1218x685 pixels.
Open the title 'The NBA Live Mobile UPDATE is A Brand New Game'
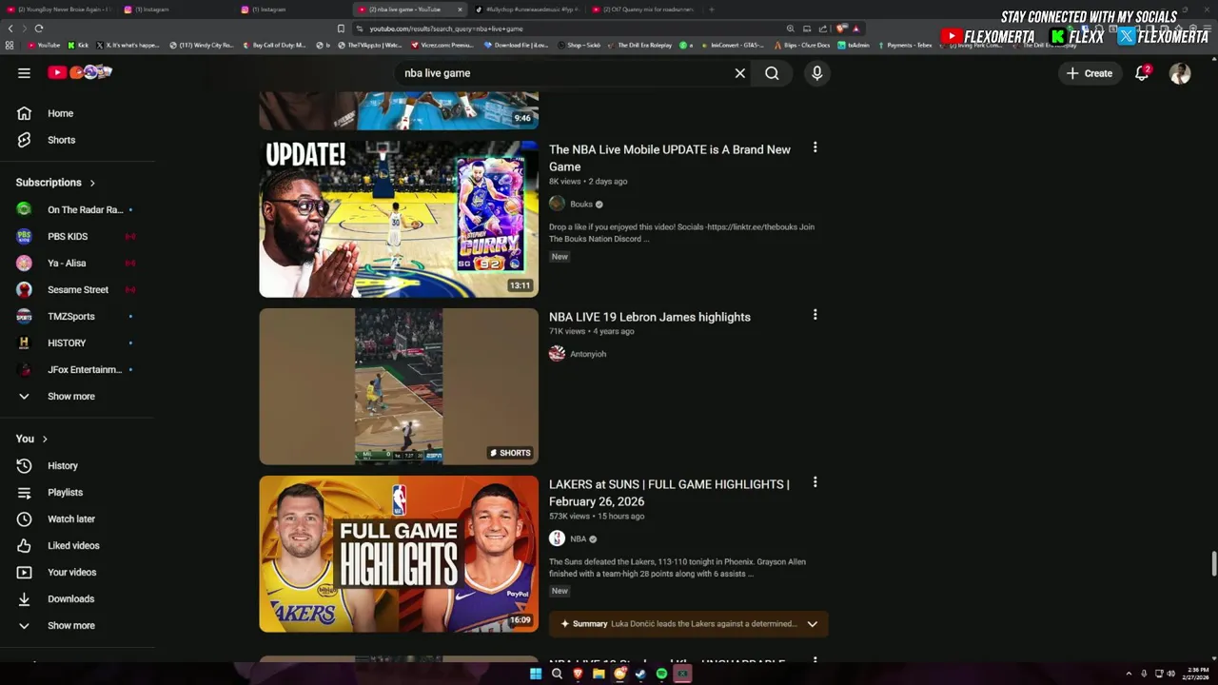670,158
